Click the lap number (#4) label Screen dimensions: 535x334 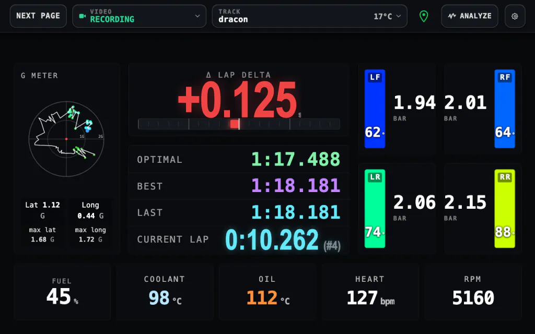332,245
